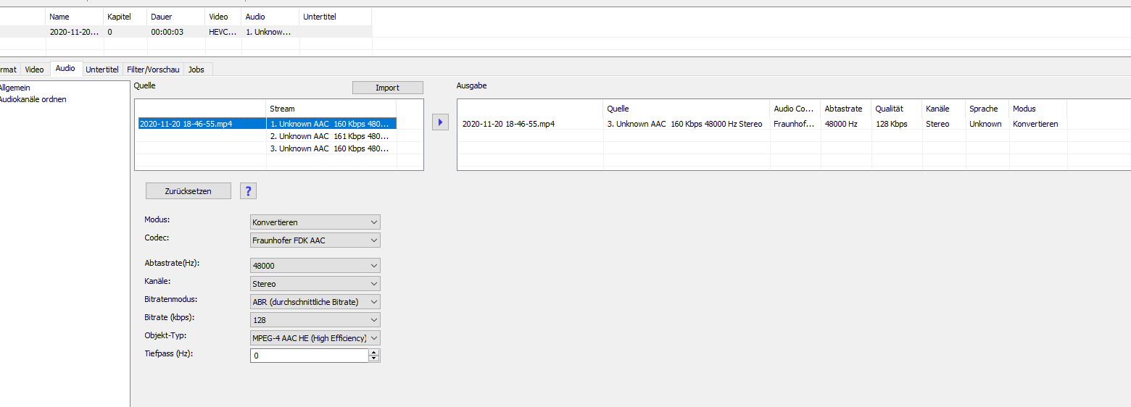The height and width of the screenshot is (407, 1131).
Task: Click the Audio Co... column header
Action: (795, 109)
